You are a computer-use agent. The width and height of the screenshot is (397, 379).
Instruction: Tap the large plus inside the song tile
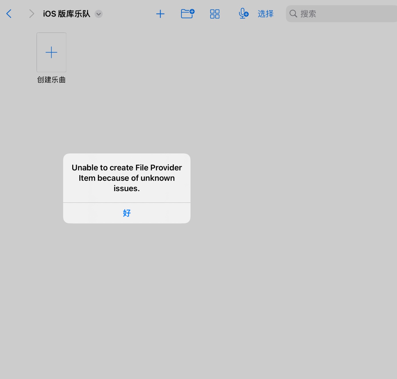pos(51,52)
